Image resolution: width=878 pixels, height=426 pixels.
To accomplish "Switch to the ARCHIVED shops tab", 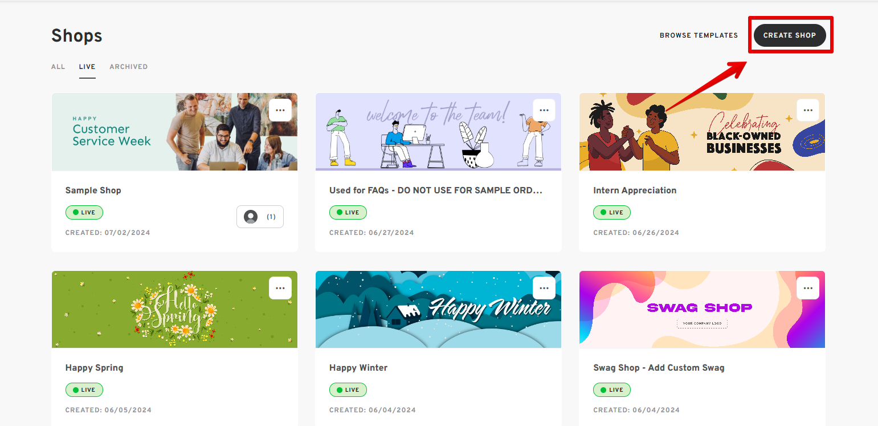I will tap(129, 67).
